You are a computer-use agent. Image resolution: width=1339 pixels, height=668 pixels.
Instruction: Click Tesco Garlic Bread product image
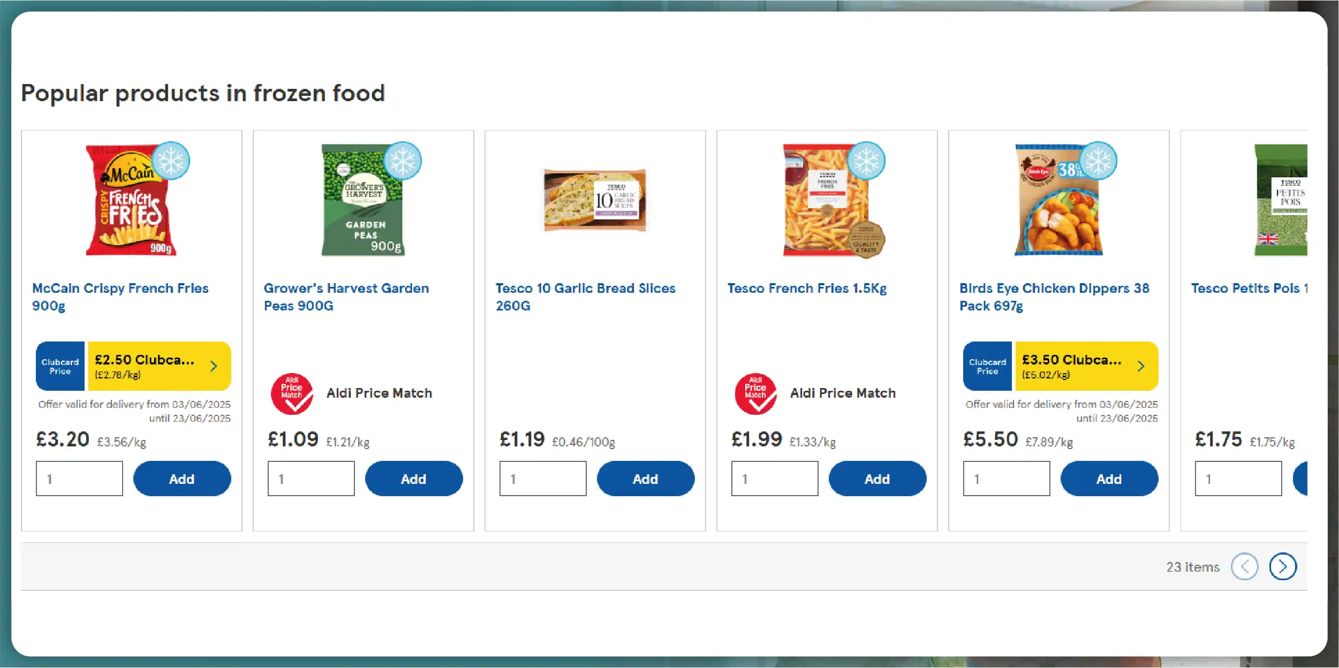coord(594,200)
